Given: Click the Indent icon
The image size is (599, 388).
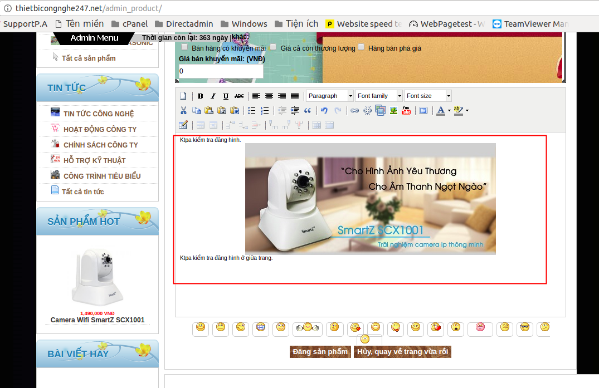Looking at the screenshot, I should pos(295,111).
